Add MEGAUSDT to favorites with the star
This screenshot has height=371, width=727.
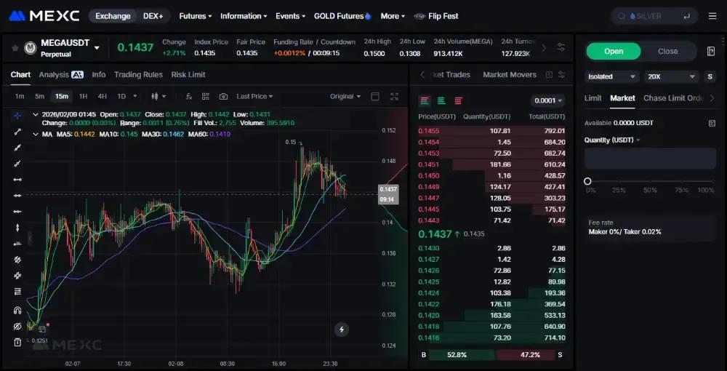coord(15,48)
